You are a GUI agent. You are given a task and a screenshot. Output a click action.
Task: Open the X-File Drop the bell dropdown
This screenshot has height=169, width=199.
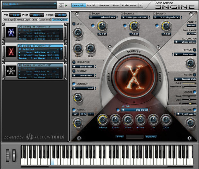[135, 110]
